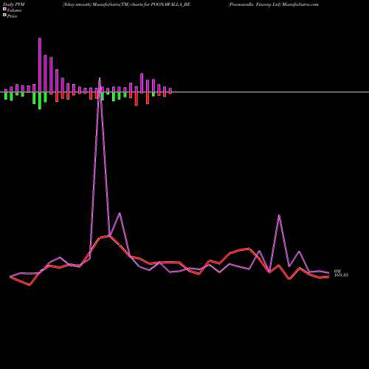The image size is (369, 369).
Task: Click the Price legend color swatch
Action: [x=4, y=15]
